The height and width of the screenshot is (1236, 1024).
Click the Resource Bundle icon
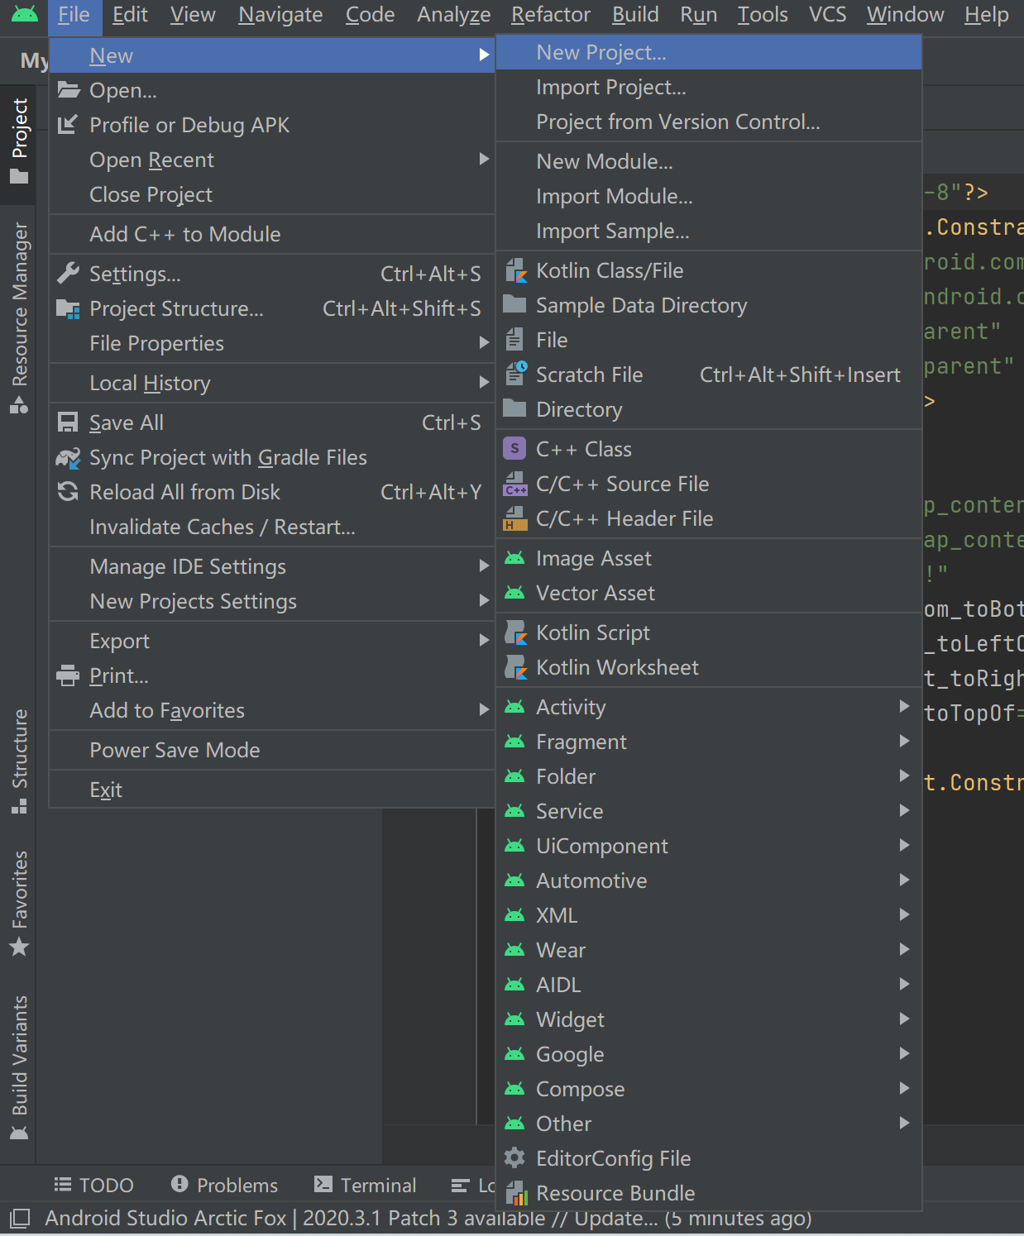pyautogui.click(x=515, y=1193)
